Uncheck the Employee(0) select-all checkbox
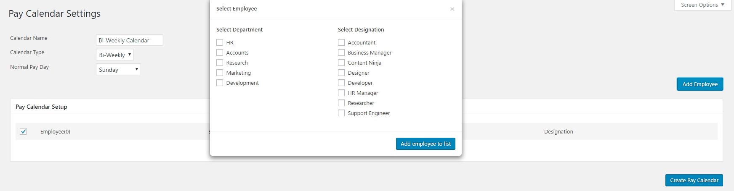734x191 pixels. [x=23, y=131]
